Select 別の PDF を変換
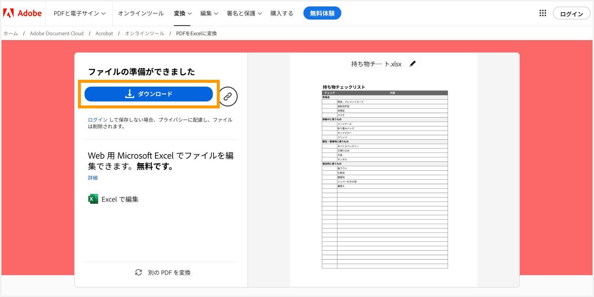The width and height of the screenshot is (594, 297). (x=163, y=272)
